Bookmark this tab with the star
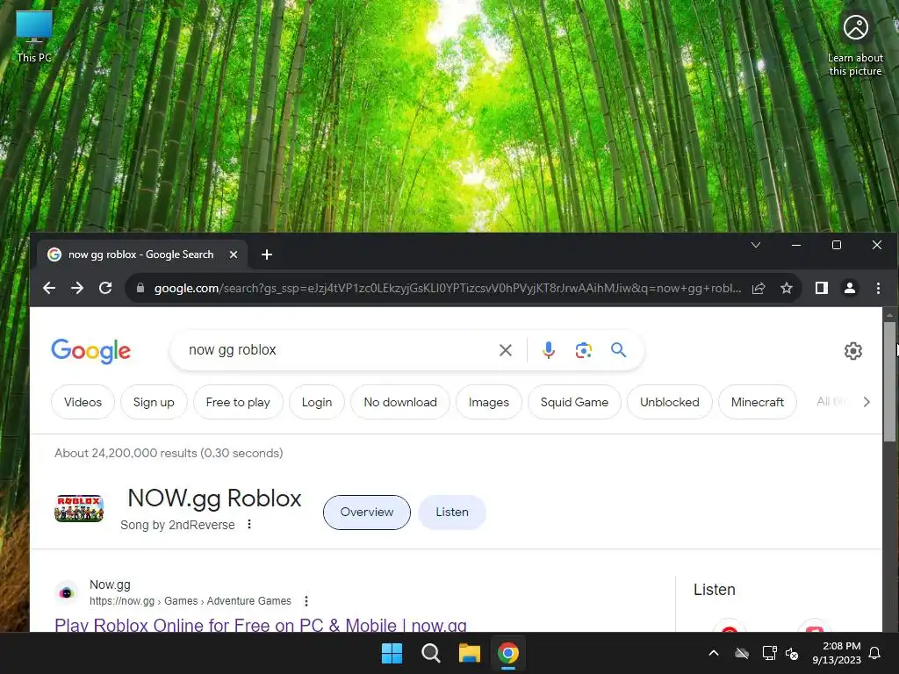This screenshot has width=899, height=674. [787, 288]
